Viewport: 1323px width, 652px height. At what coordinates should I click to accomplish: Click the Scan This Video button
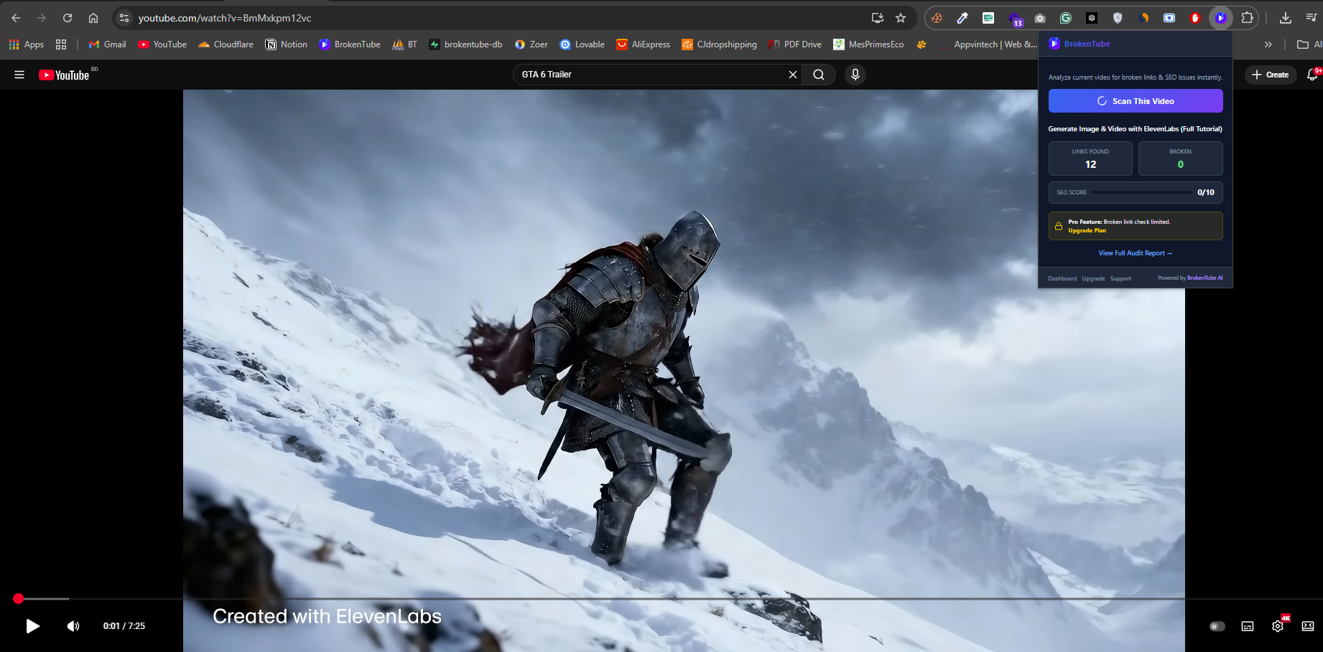tap(1135, 100)
